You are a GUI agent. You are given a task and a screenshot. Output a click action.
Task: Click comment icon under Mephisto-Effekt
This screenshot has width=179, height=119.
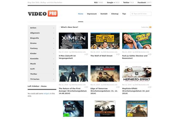[x=150, y=87]
